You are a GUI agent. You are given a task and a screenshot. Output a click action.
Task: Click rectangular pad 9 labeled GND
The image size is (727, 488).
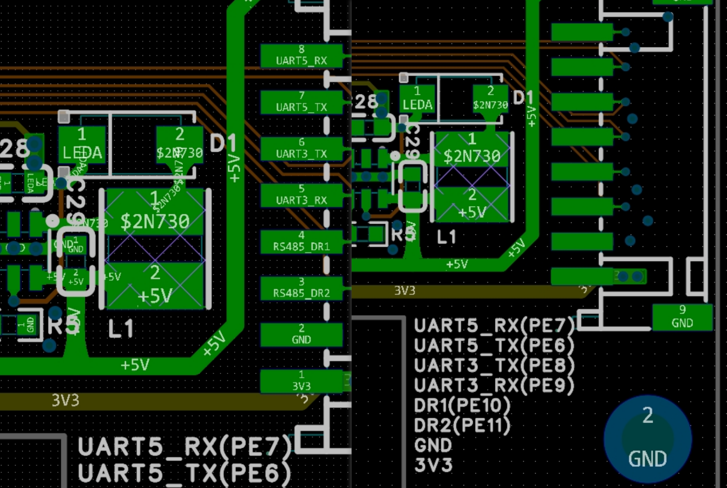pyautogui.click(x=682, y=317)
